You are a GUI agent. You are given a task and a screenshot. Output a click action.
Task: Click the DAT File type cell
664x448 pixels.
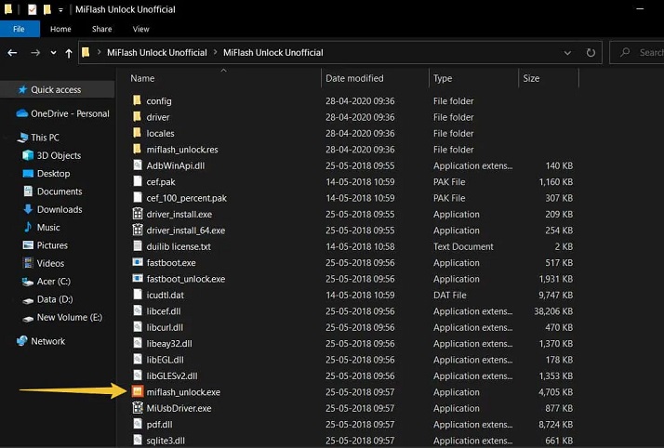(x=449, y=295)
